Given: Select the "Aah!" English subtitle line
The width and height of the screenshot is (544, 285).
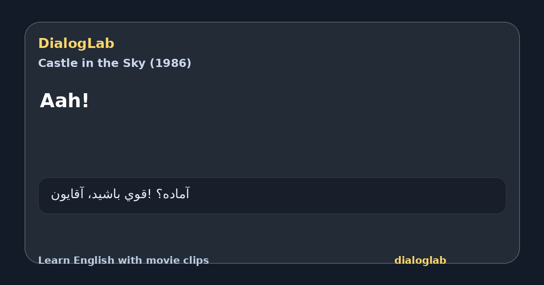Looking at the screenshot, I should pos(65,100).
